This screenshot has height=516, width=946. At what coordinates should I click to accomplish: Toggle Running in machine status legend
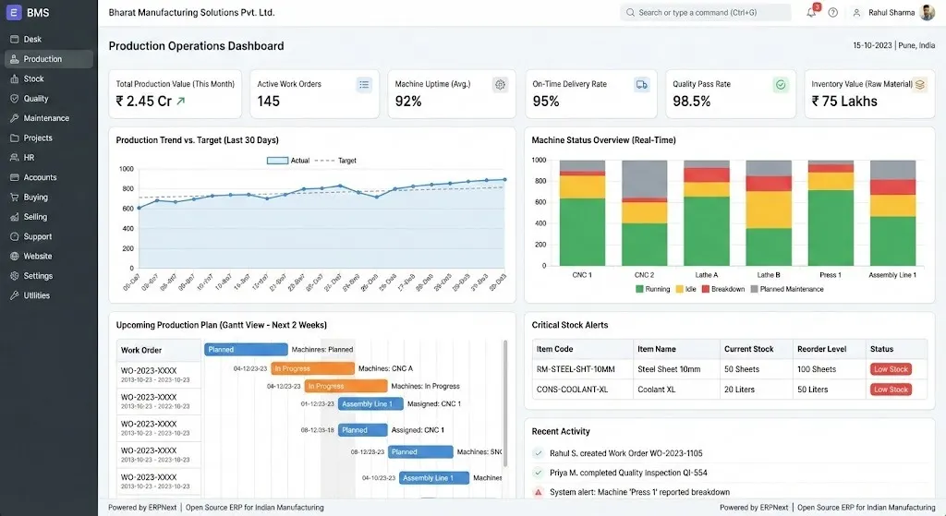653,289
